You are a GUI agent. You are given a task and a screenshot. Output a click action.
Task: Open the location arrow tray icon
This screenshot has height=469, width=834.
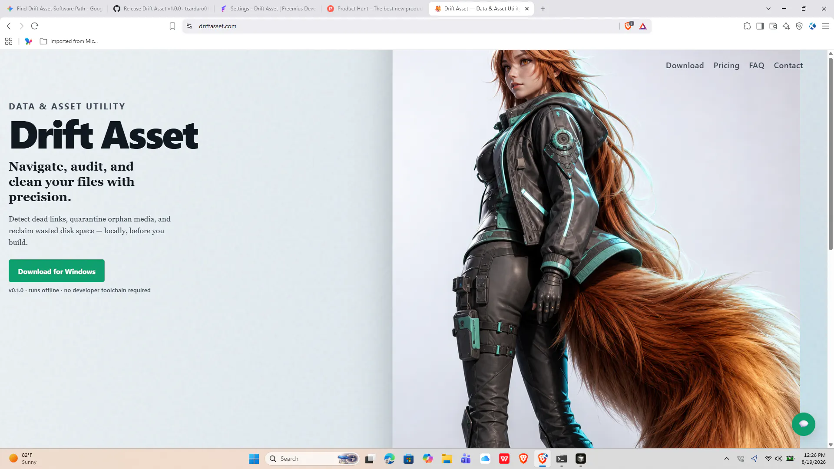click(x=755, y=459)
